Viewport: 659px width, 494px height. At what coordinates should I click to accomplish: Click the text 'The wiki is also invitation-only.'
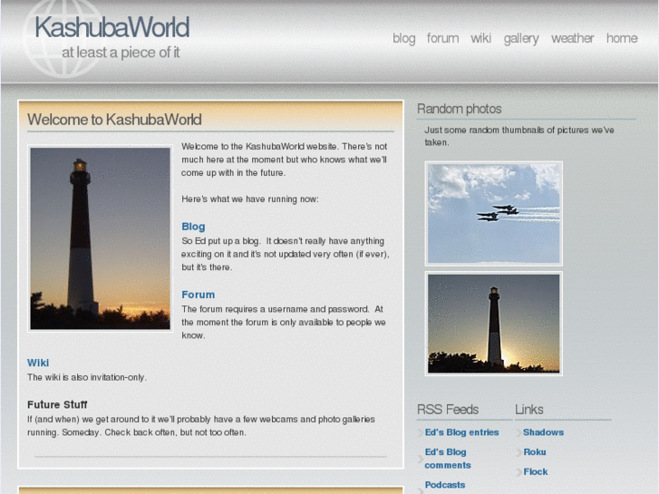87,378
